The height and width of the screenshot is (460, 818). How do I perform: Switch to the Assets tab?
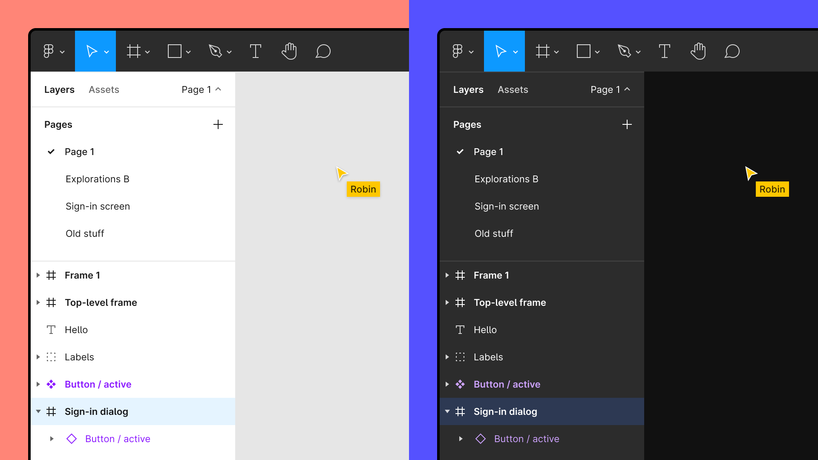[104, 89]
